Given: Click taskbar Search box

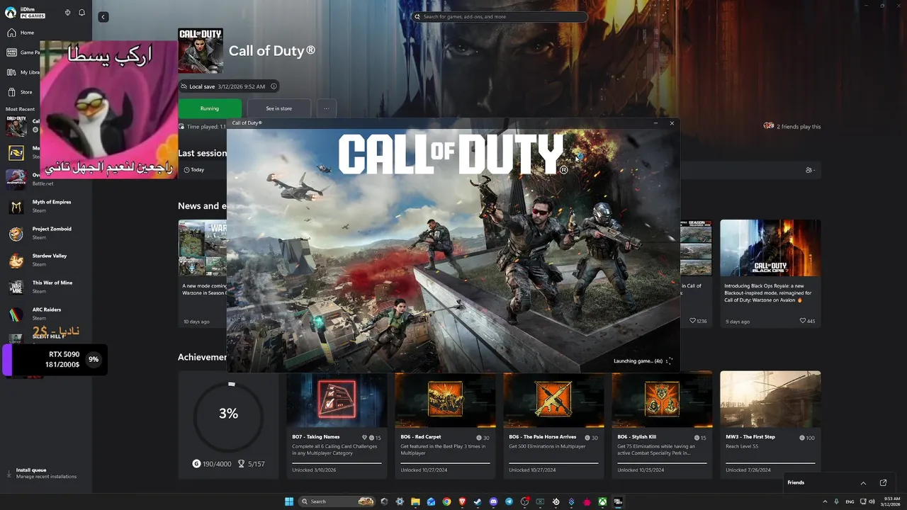Looking at the screenshot, I should click(337, 501).
